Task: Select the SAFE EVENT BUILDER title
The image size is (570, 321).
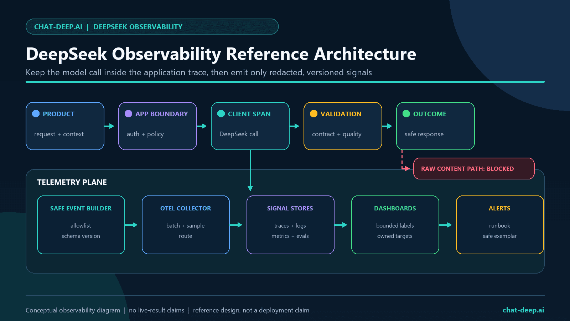Action: (x=81, y=208)
